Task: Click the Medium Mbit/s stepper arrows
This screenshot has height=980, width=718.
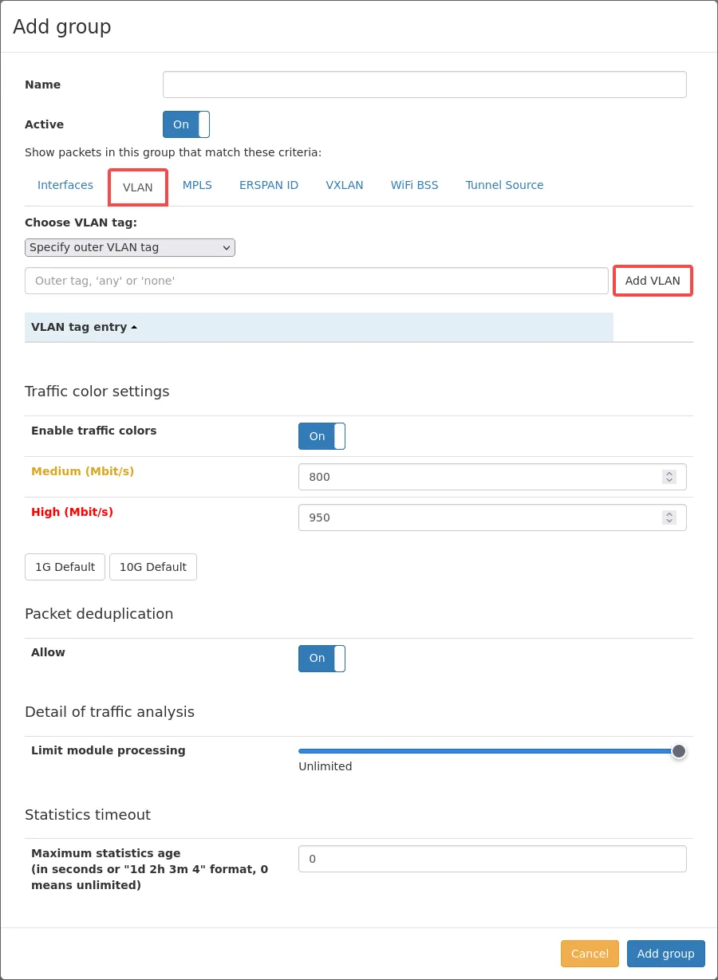Action: click(669, 477)
